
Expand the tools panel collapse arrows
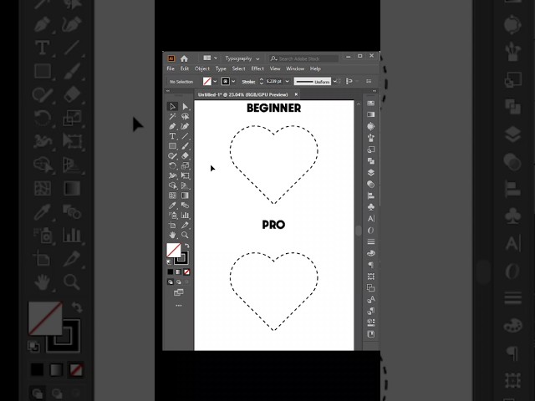click(x=167, y=91)
